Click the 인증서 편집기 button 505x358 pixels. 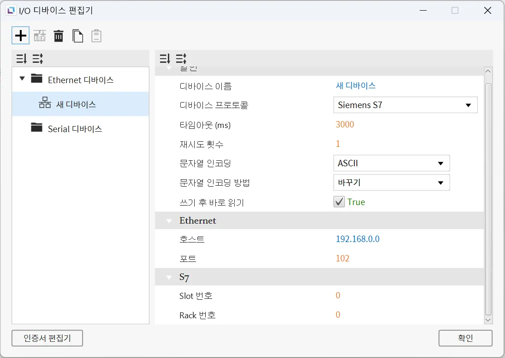(x=47, y=338)
